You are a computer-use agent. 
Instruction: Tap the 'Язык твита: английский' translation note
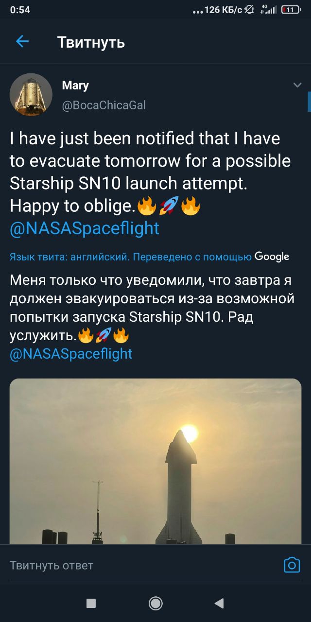click(x=69, y=257)
